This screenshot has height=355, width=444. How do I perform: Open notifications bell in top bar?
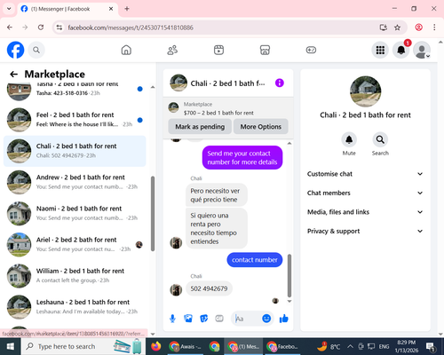coord(401,50)
